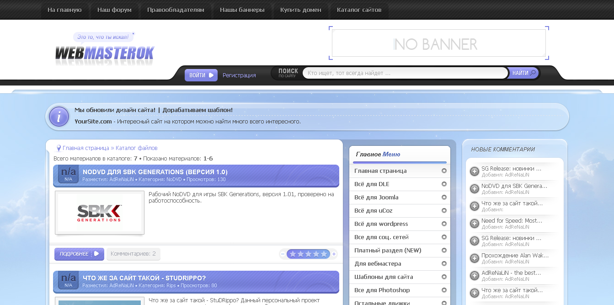Viewport: 614px width, 305px height.
Task: Click the arrow icon inside the ВОЙТИ button
Action: (211, 75)
